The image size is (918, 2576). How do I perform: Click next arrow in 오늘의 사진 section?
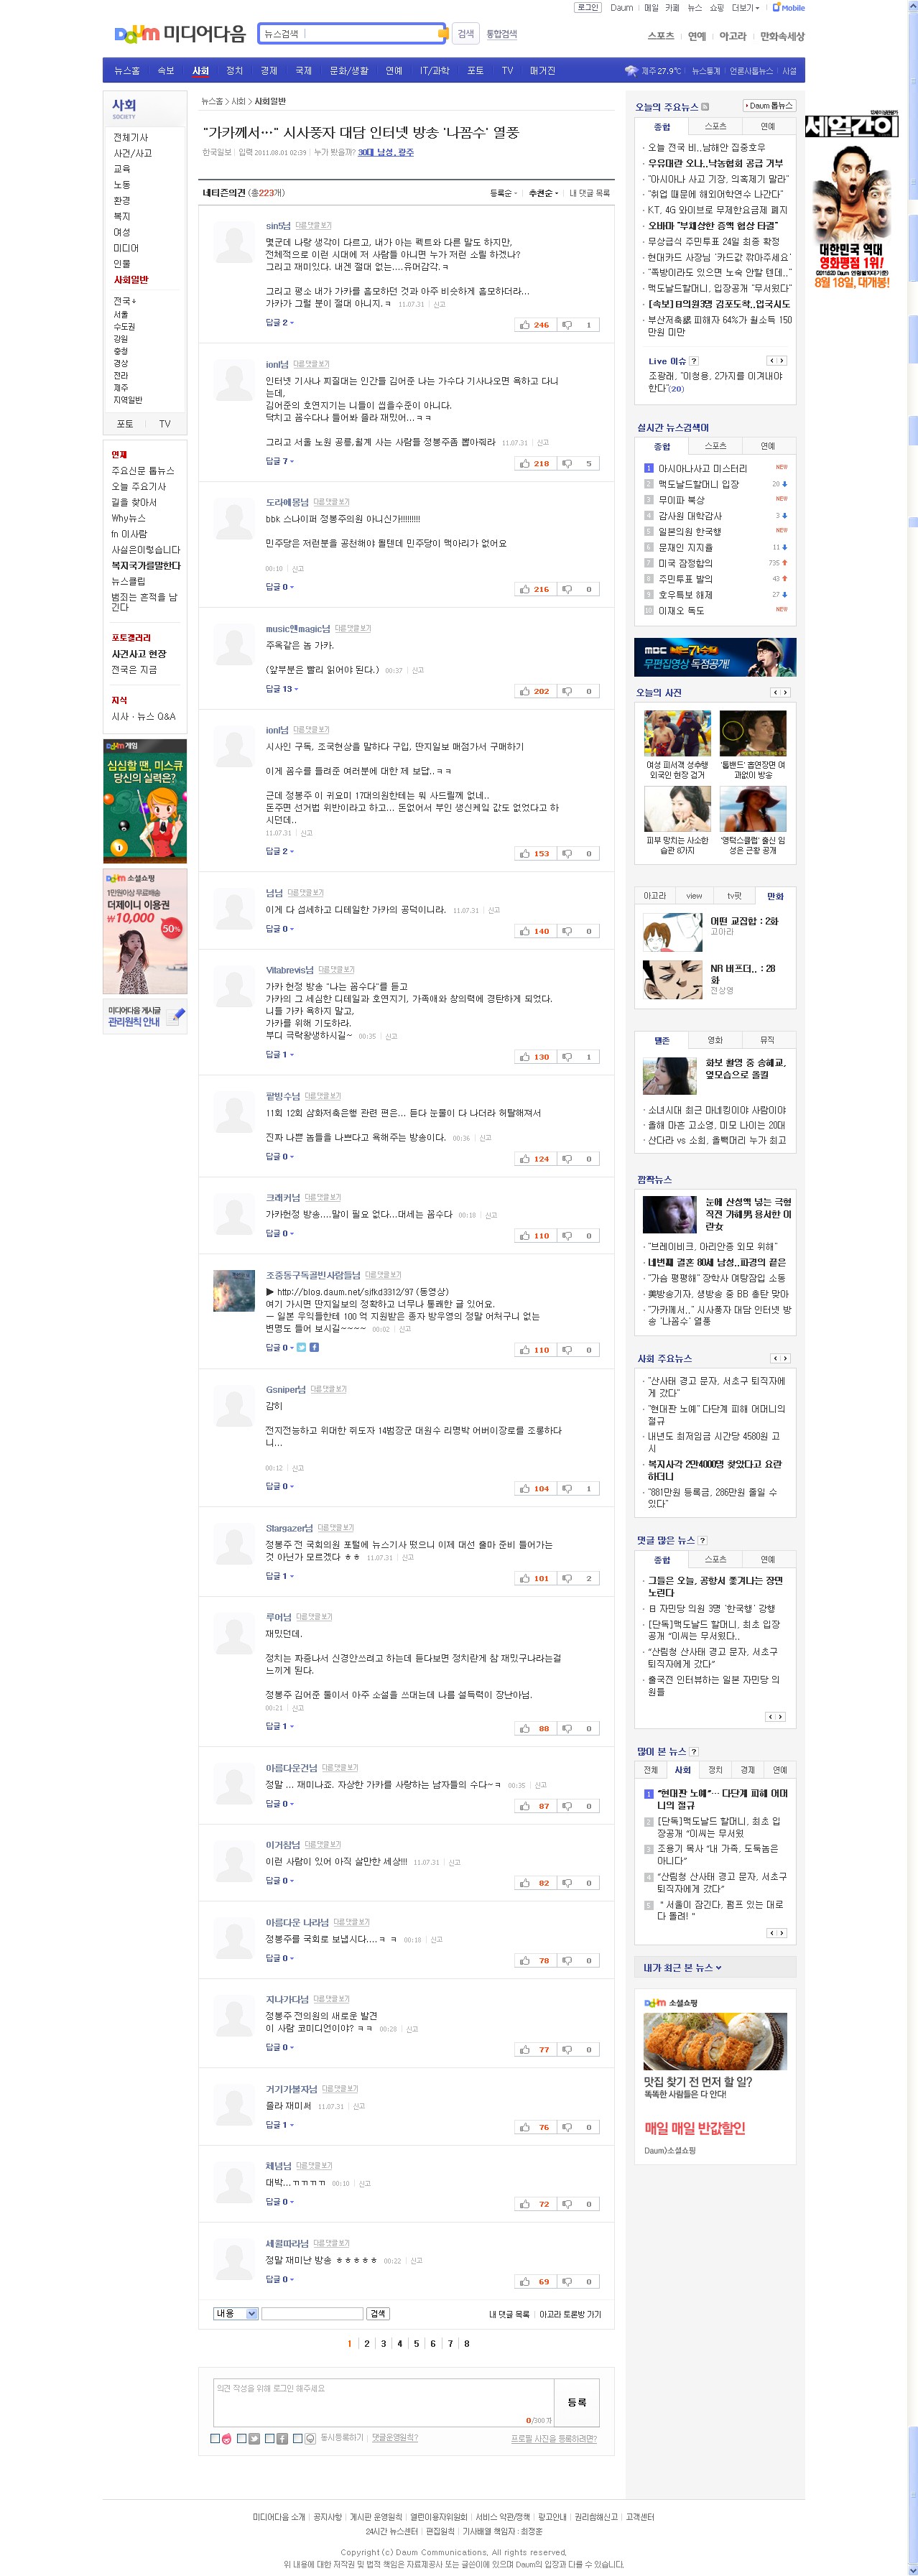pyautogui.click(x=785, y=692)
